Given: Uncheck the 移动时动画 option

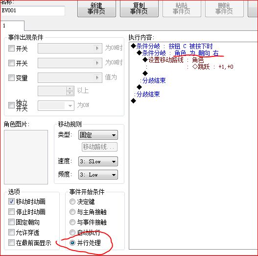Looking at the screenshot, I should (x=11, y=202).
